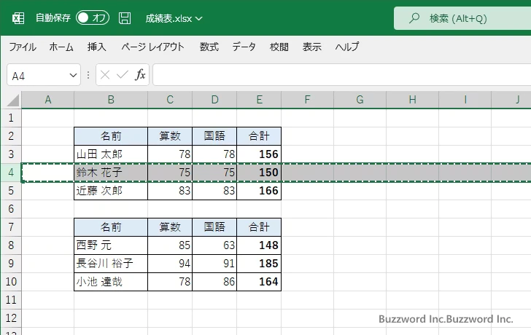Click the 検索 search box
The width and height of the screenshot is (531, 335).
click(467, 18)
